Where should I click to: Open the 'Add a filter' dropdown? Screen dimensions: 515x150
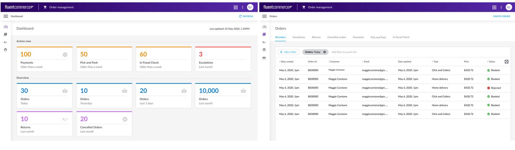(288, 52)
